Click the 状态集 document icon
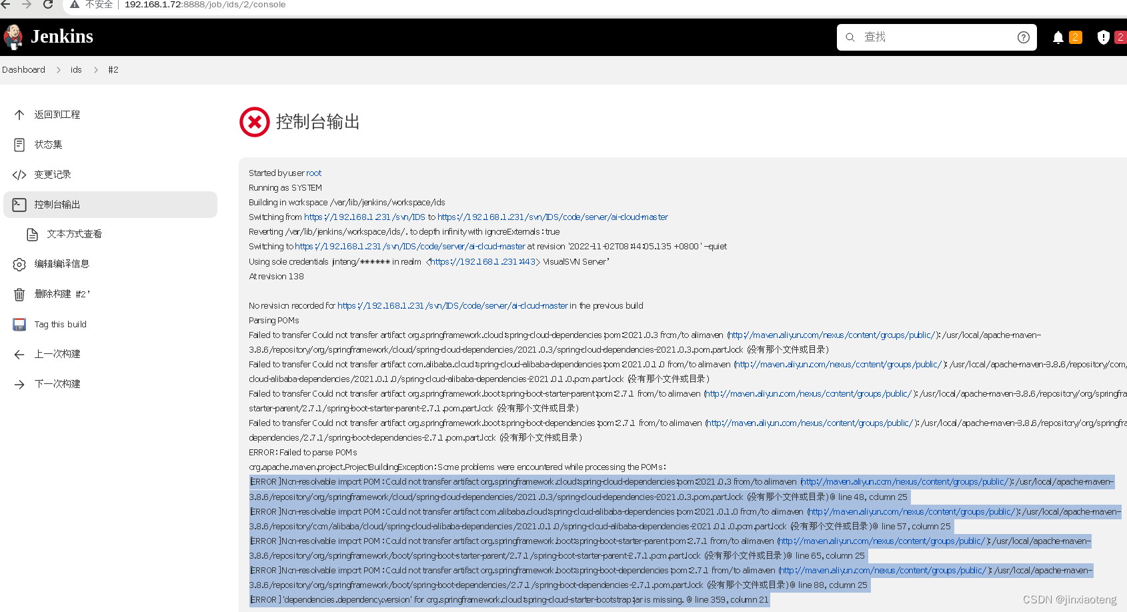The width and height of the screenshot is (1127, 612). (19, 145)
